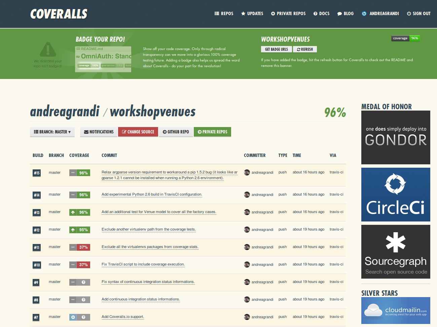Screen dimensions: 437x327
Task: Open the cloudmailin sponsor banner
Action: point(396,311)
